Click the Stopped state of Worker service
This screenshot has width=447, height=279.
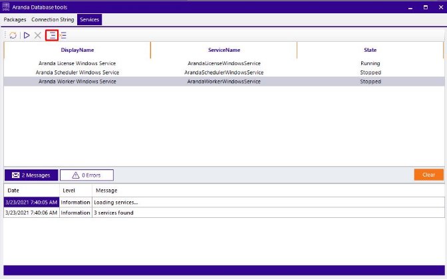click(x=371, y=82)
